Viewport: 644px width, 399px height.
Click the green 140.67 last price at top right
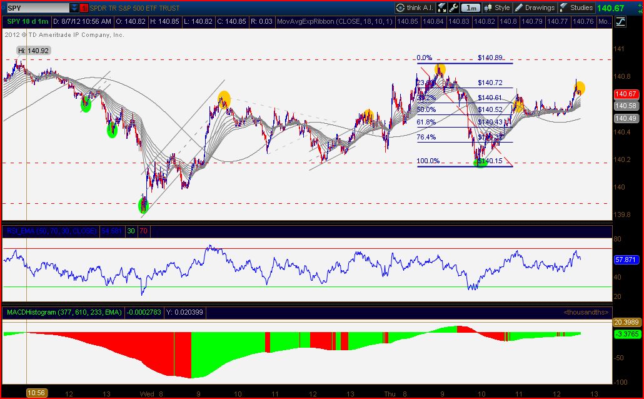[610, 8]
